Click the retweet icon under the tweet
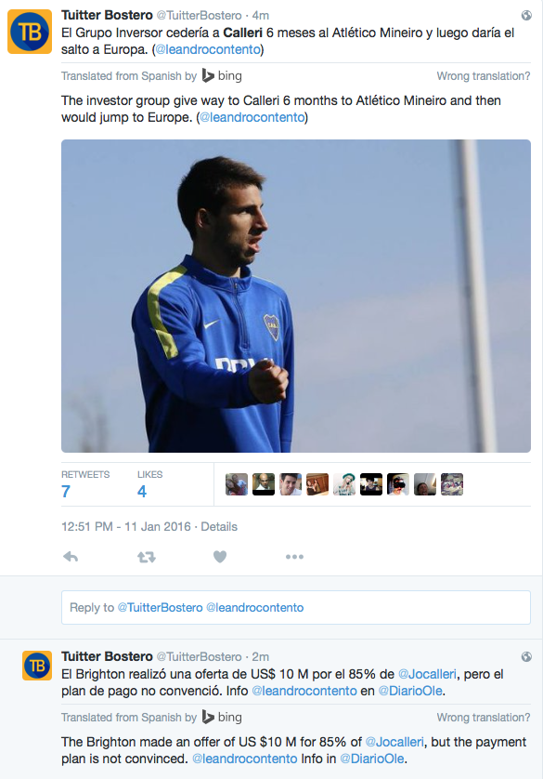The height and width of the screenshot is (779, 543). 147,557
